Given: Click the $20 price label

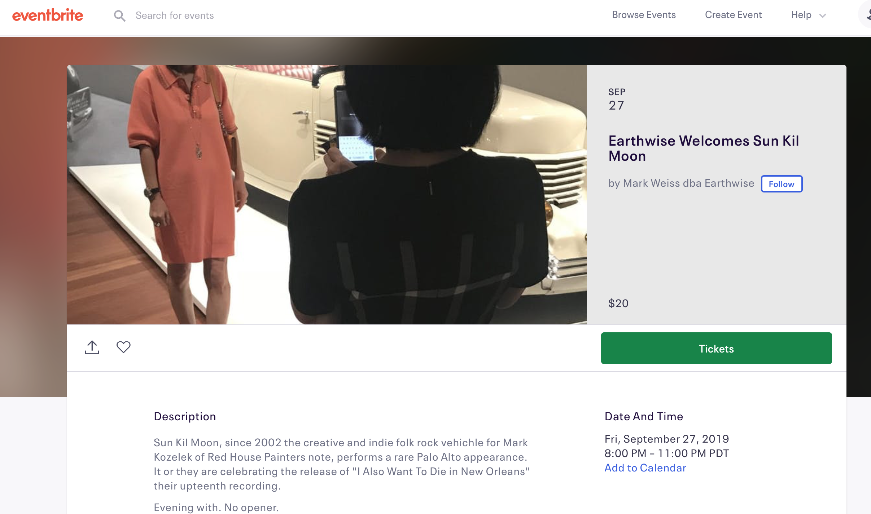Looking at the screenshot, I should tap(618, 303).
